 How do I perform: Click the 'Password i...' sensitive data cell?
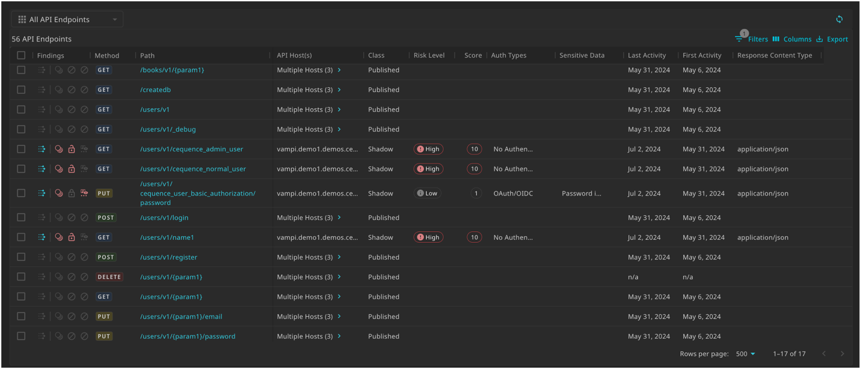[x=582, y=194]
